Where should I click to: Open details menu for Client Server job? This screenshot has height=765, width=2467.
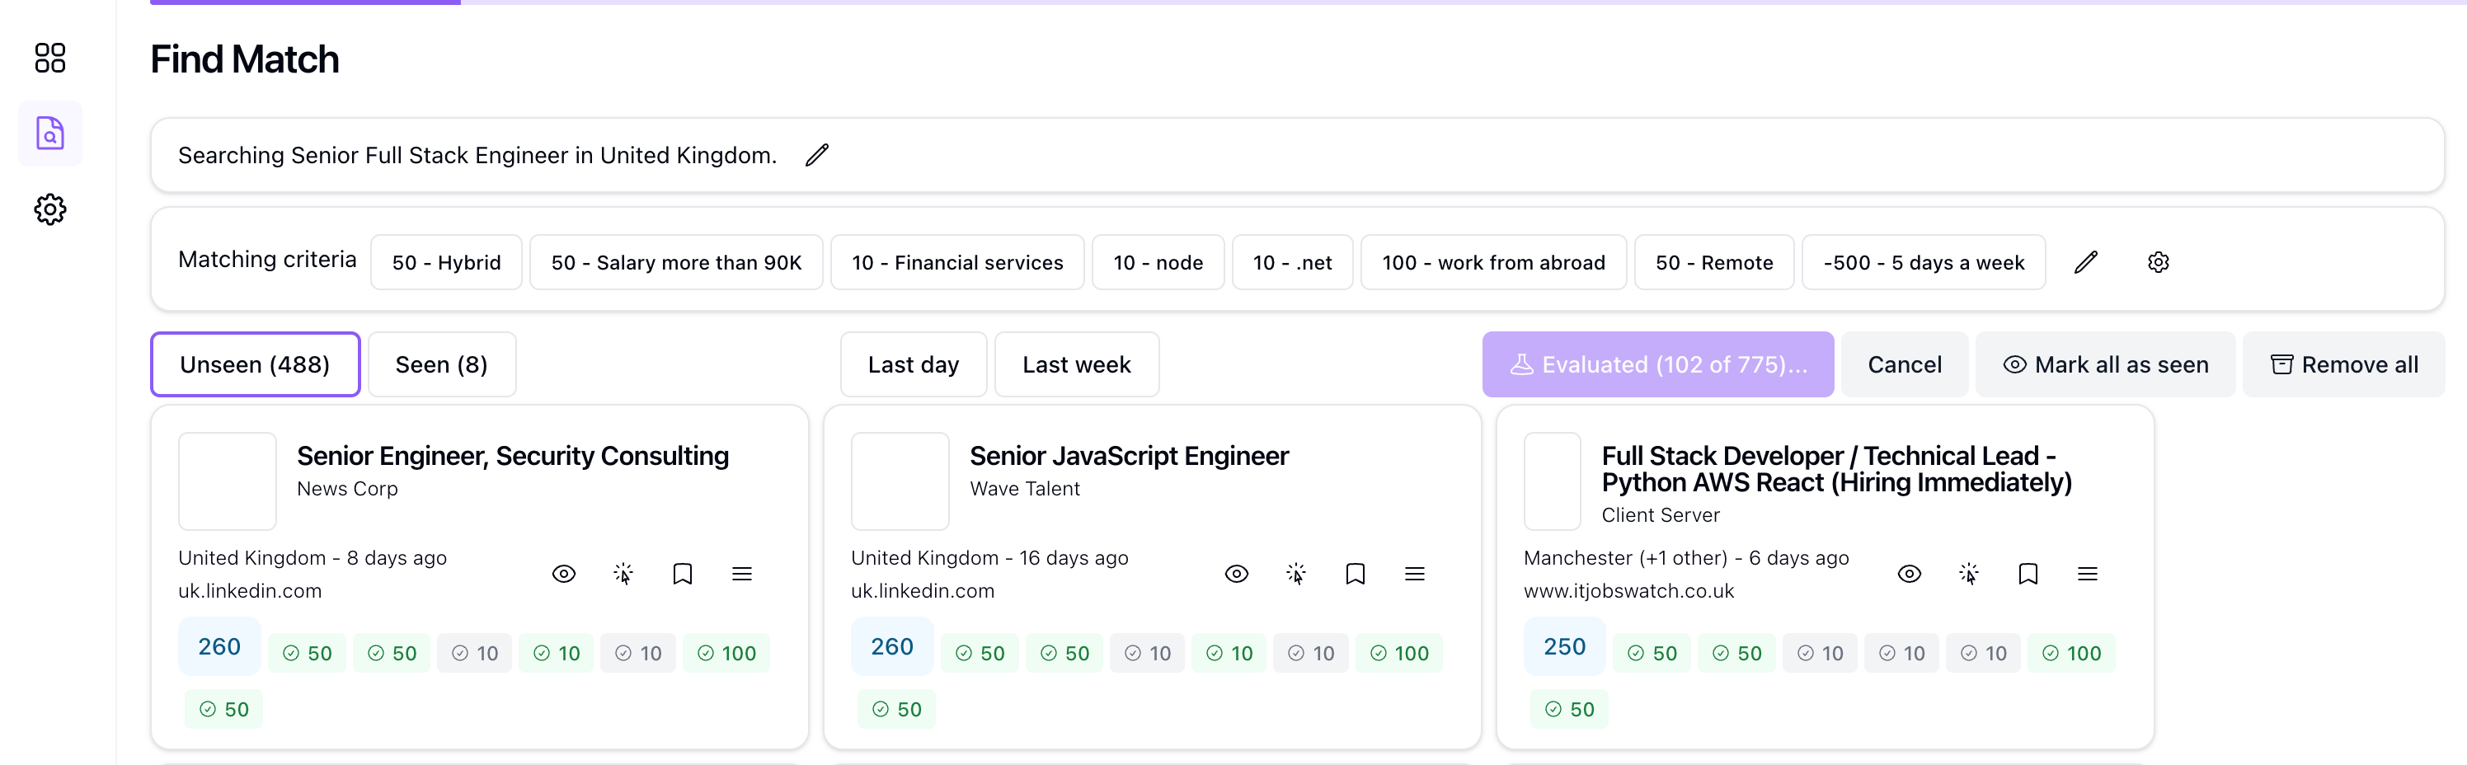click(x=2088, y=574)
